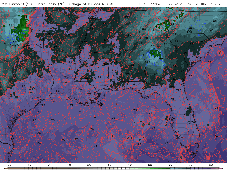
Task: Click the 62 dewpoint value near the Alabama-Georgia border
Action: pos(148,63)
